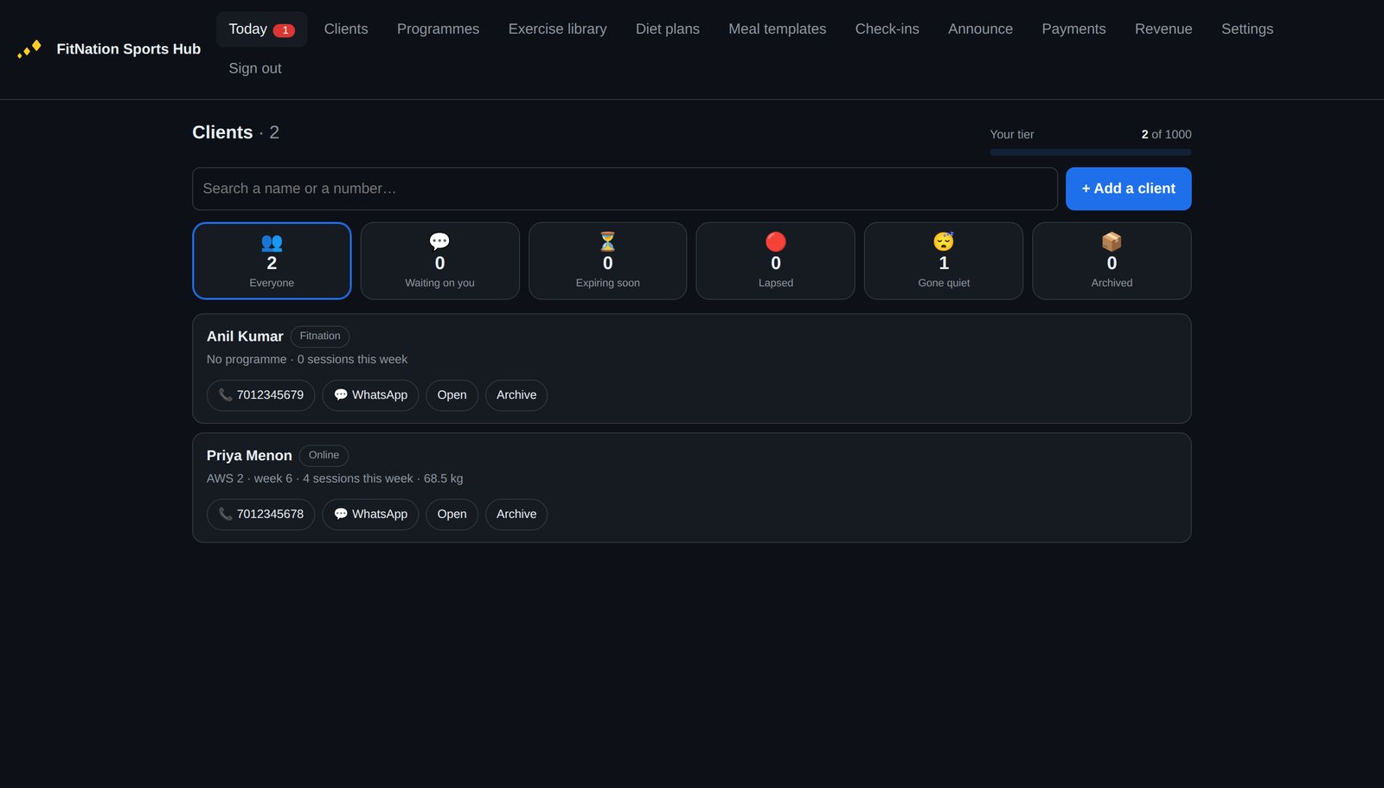This screenshot has height=788, width=1384.
Task: Archive Priya Menon
Action: 516,515
